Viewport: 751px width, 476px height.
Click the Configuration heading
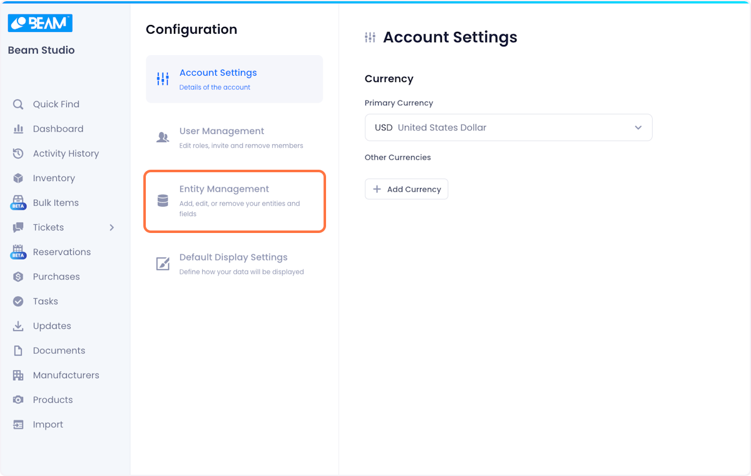192,29
